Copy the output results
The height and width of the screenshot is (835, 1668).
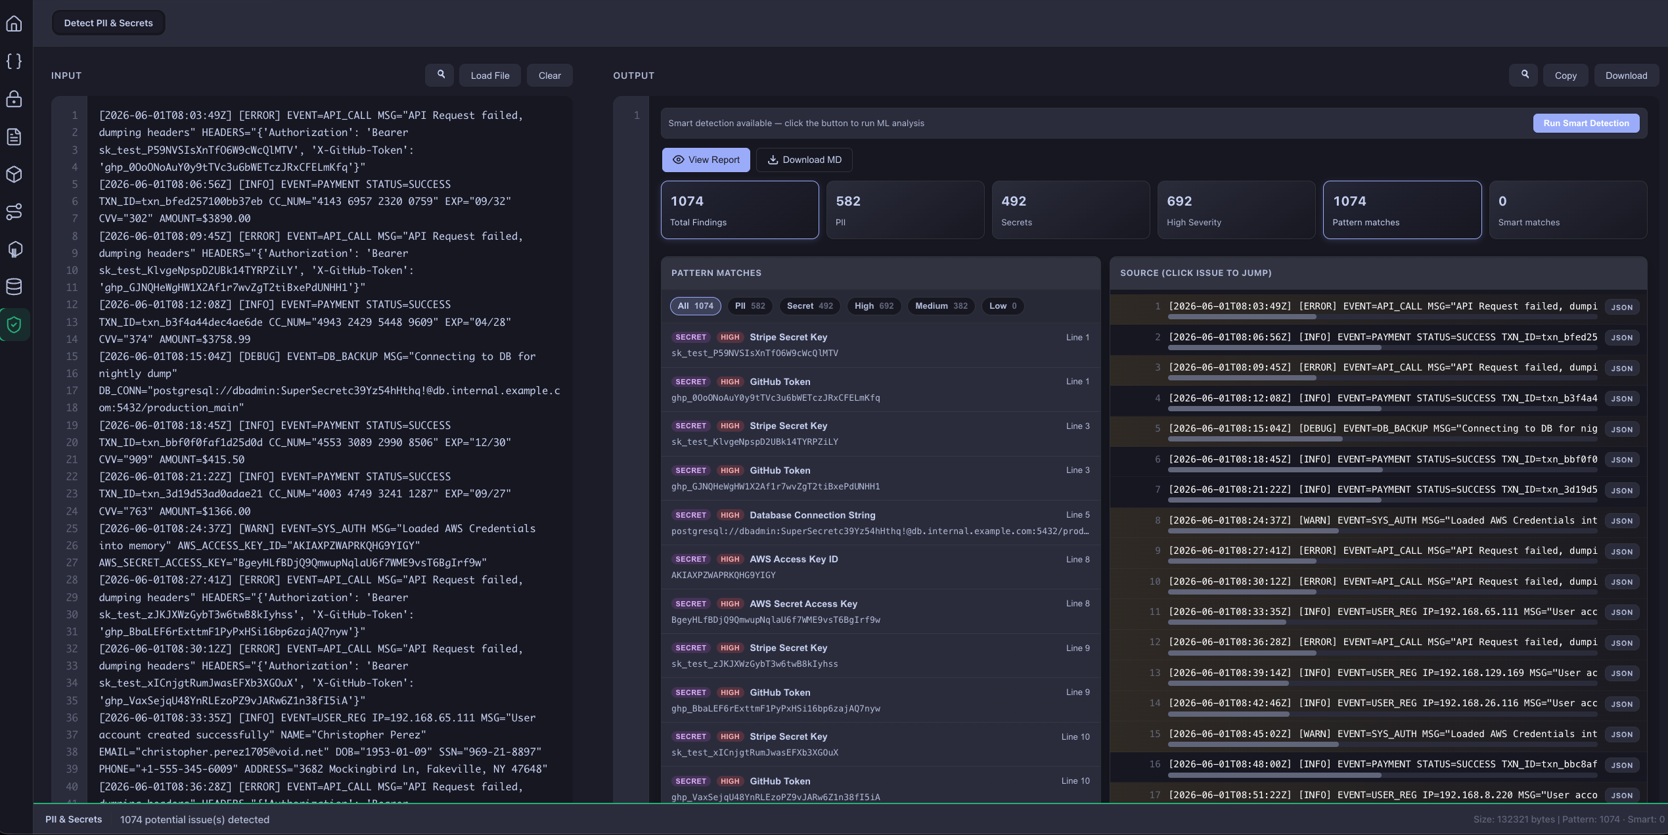[x=1566, y=76]
